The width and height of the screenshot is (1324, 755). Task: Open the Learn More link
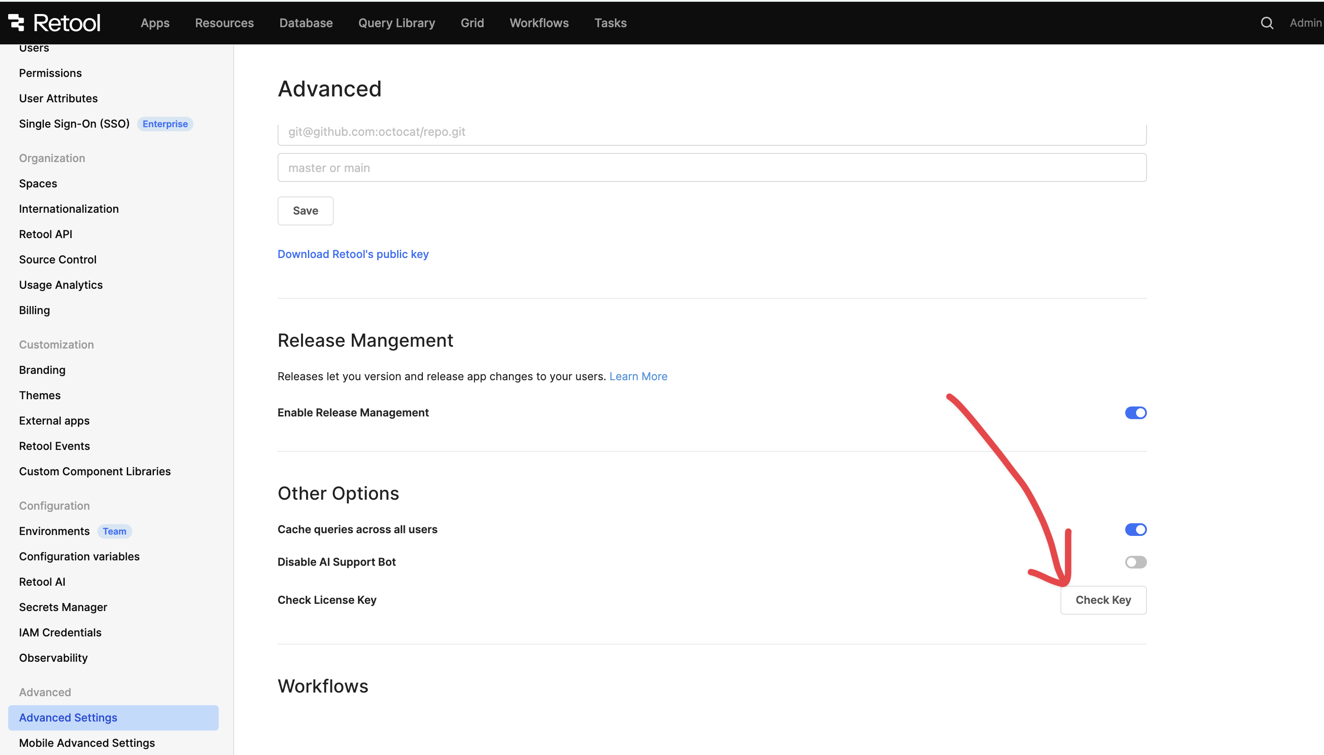pyautogui.click(x=638, y=377)
